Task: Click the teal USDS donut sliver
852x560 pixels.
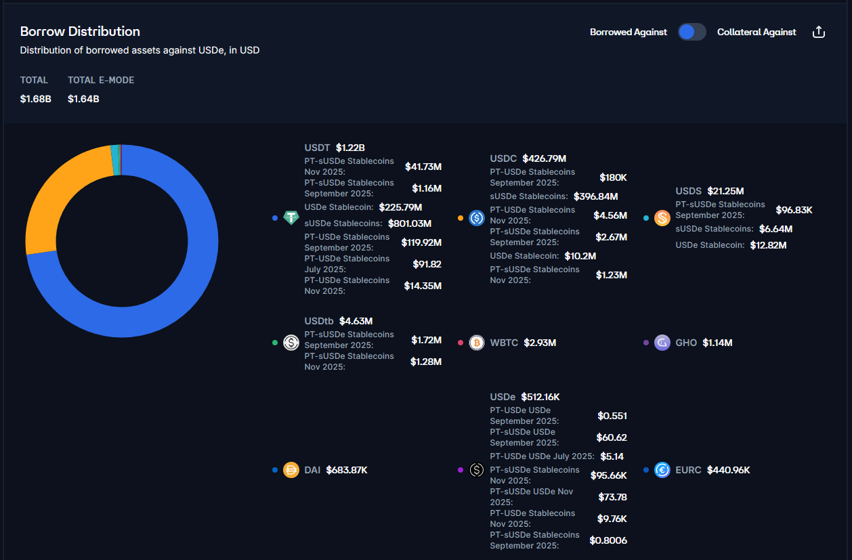Action: 114,160
